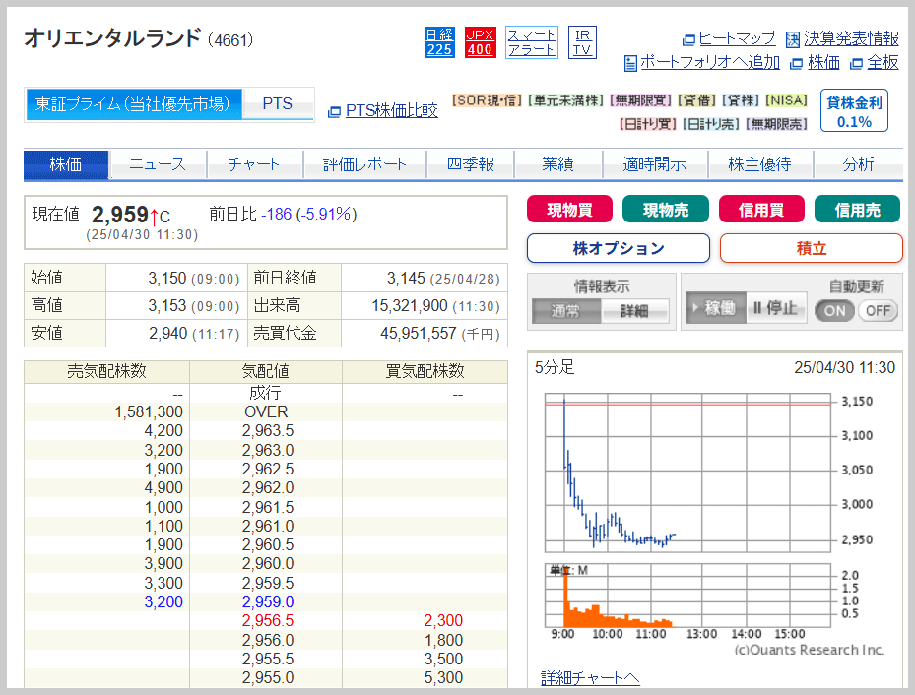Switch to the PTS market tab
The width and height of the screenshot is (915, 695).
tap(277, 104)
